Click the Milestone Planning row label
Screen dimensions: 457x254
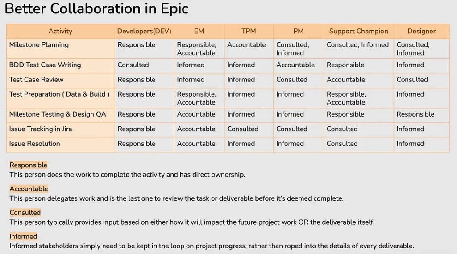coord(39,45)
